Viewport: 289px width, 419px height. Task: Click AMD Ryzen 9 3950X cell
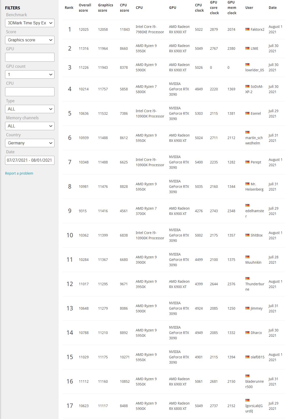click(x=146, y=284)
